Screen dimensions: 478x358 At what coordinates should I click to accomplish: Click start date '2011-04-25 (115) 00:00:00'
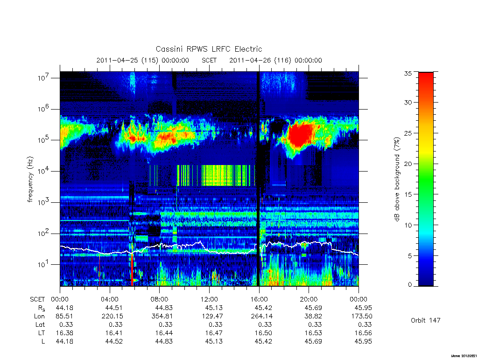[143, 60]
